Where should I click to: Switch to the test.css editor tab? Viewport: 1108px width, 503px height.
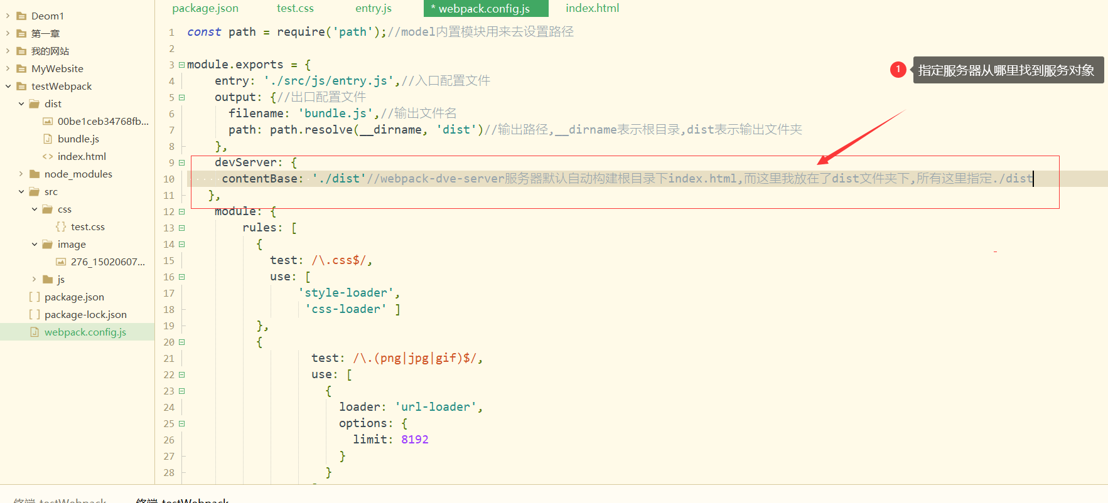tap(295, 8)
